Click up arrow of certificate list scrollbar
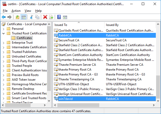Image resolution: width=161 pixels, height=114 pixels. click(158, 24)
